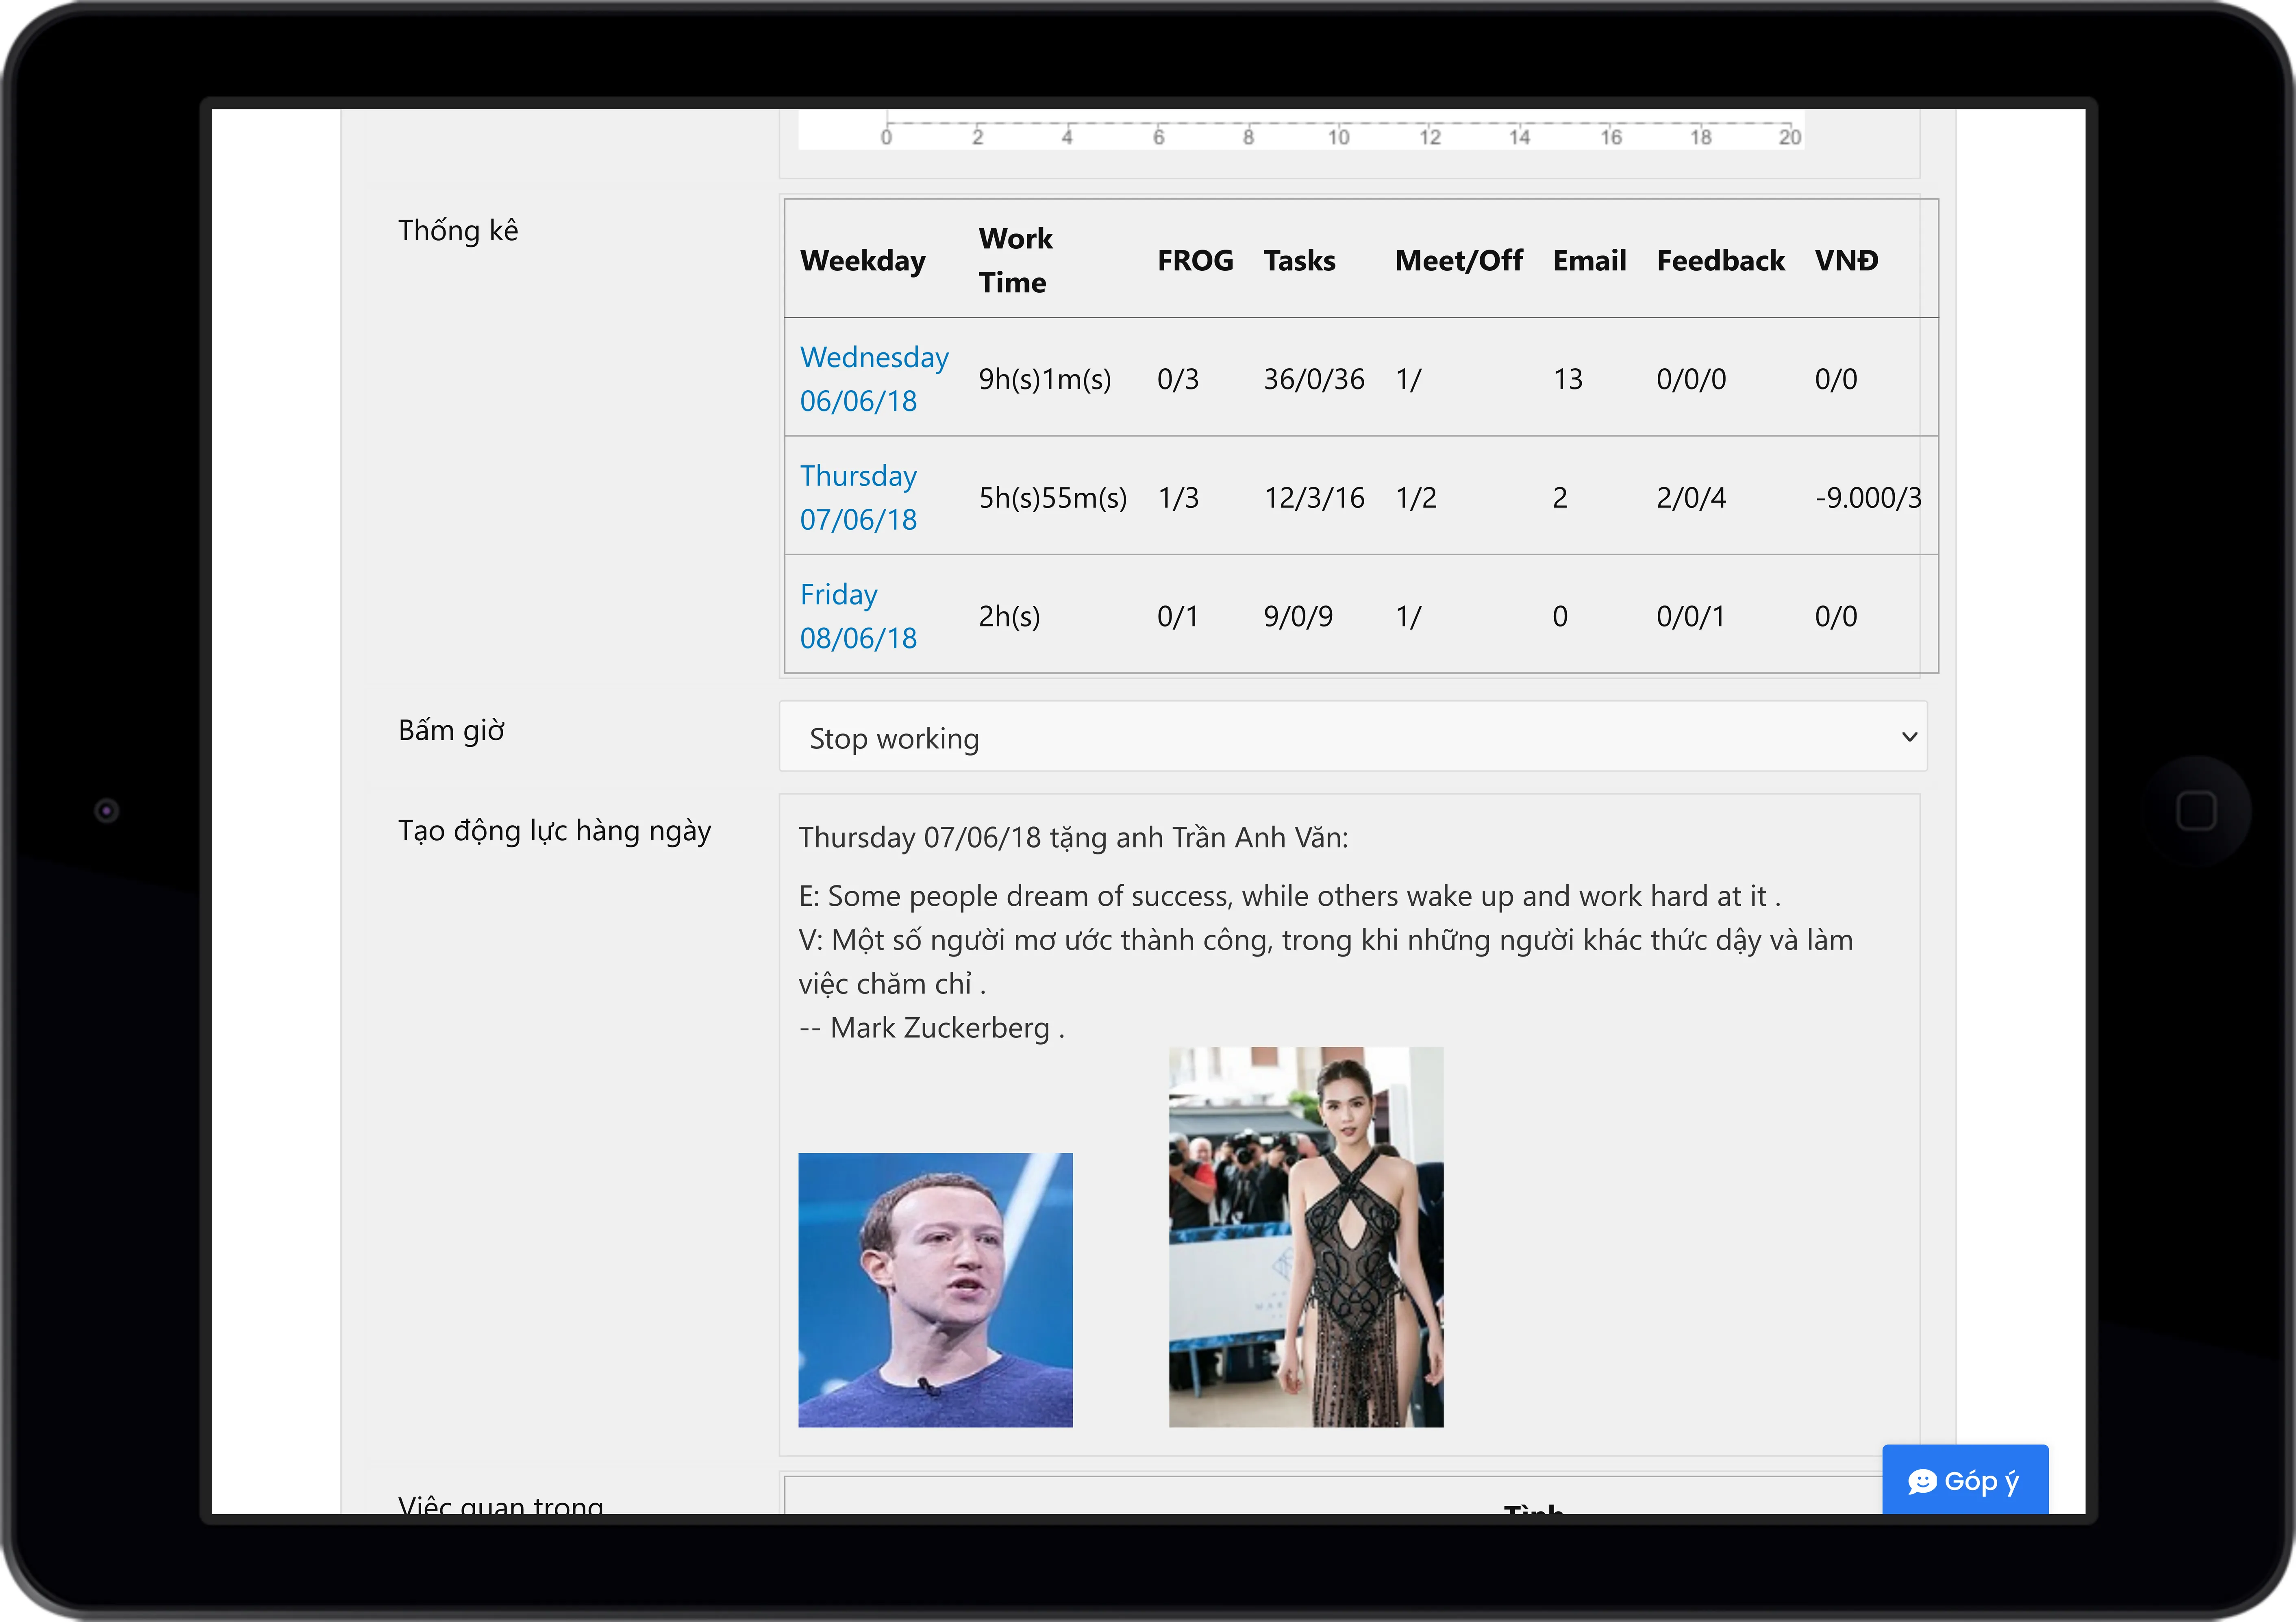Image resolution: width=2296 pixels, height=1622 pixels.
Task: Click the Meet/Off 1/2 value
Action: 1416,497
